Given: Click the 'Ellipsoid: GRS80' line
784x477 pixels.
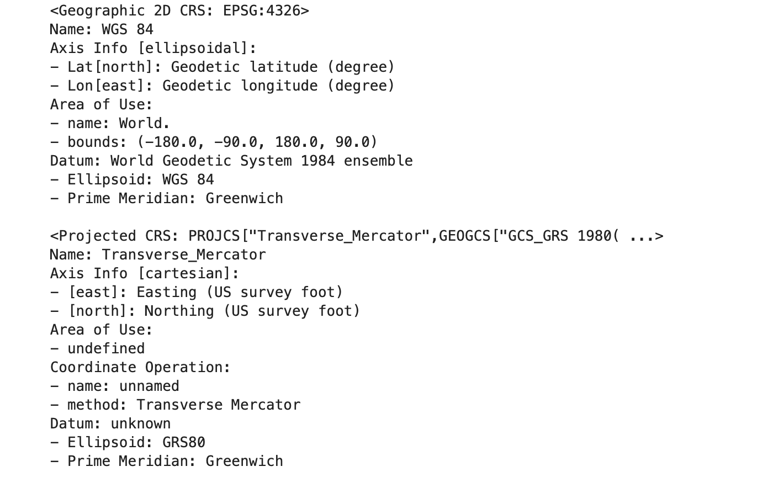Looking at the screenshot, I should pyautogui.click(x=128, y=442).
